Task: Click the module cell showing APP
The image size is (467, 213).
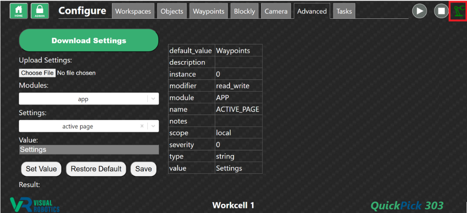Action: [x=239, y=98]
